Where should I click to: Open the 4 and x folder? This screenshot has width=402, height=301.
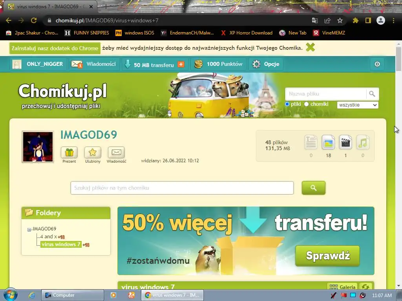pos(48,236)
